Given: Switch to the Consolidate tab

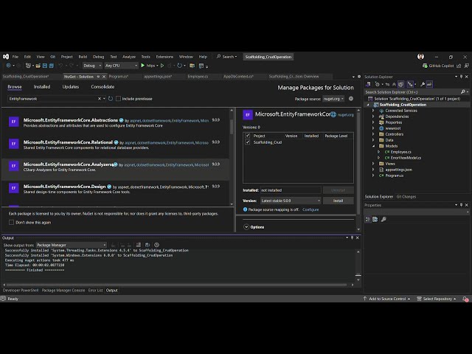Looking at the screenshot, I should pos(103,87).
